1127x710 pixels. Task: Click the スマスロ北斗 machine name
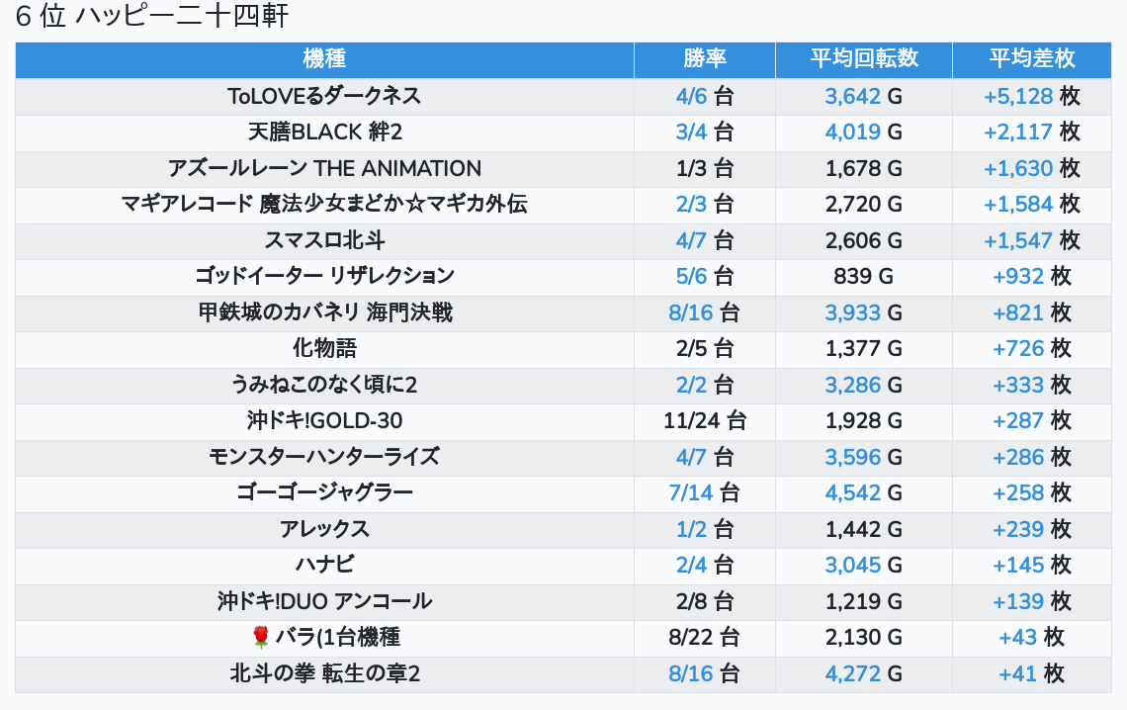pos(324,240)
